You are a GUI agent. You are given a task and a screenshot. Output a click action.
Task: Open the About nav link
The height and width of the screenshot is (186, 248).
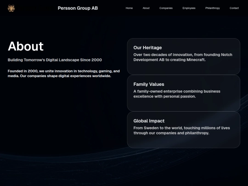tap(146, 8)
